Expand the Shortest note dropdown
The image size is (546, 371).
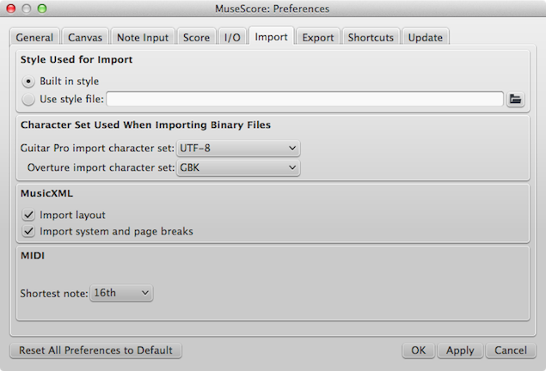click(121, 293)
